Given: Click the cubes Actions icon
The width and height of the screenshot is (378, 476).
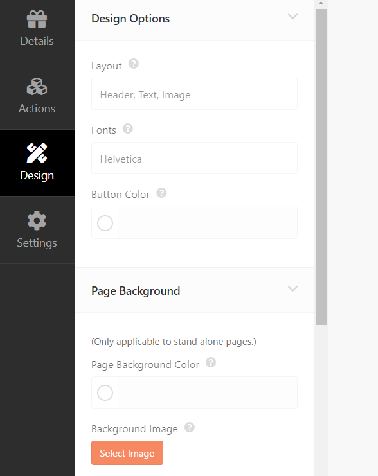Looking at the screenshot, I should (37, 87).
